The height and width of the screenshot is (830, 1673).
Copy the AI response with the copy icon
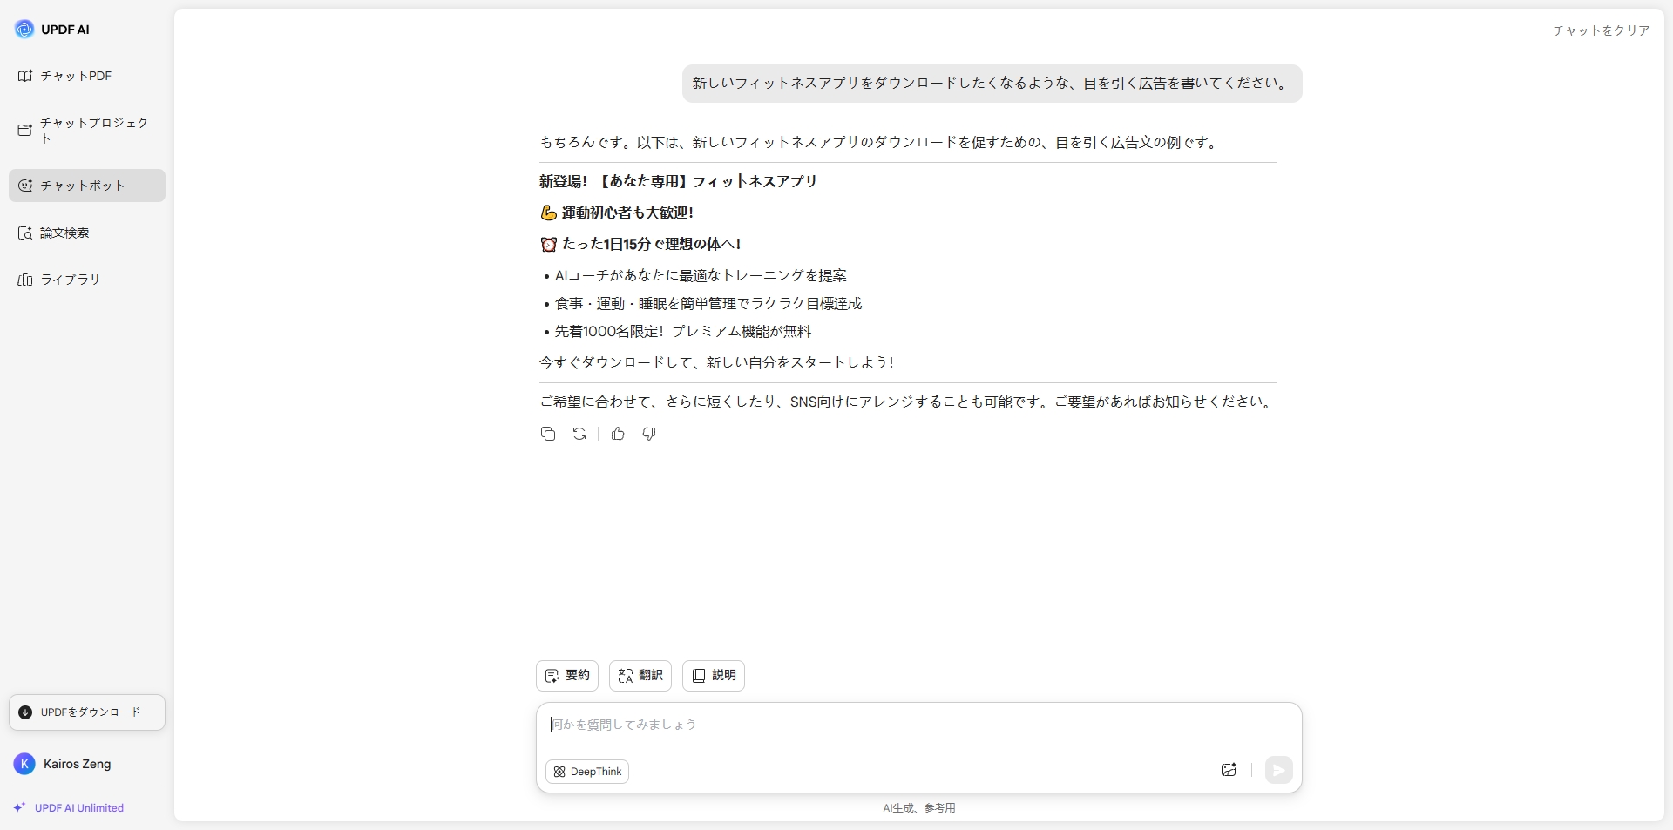[548, 434]
